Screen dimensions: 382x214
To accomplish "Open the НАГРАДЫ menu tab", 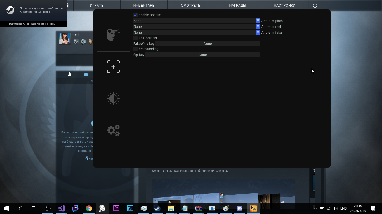I will click(237, 5).
